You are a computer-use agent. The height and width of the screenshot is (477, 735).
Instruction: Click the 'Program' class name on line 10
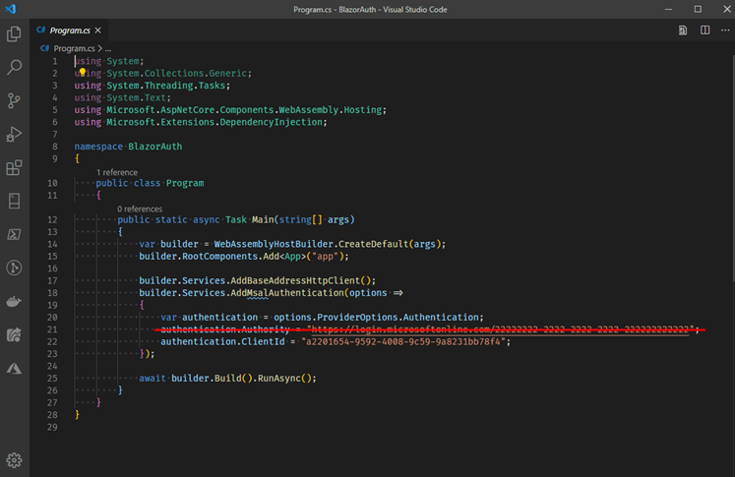pyautogui.click(x=185, y=183)
